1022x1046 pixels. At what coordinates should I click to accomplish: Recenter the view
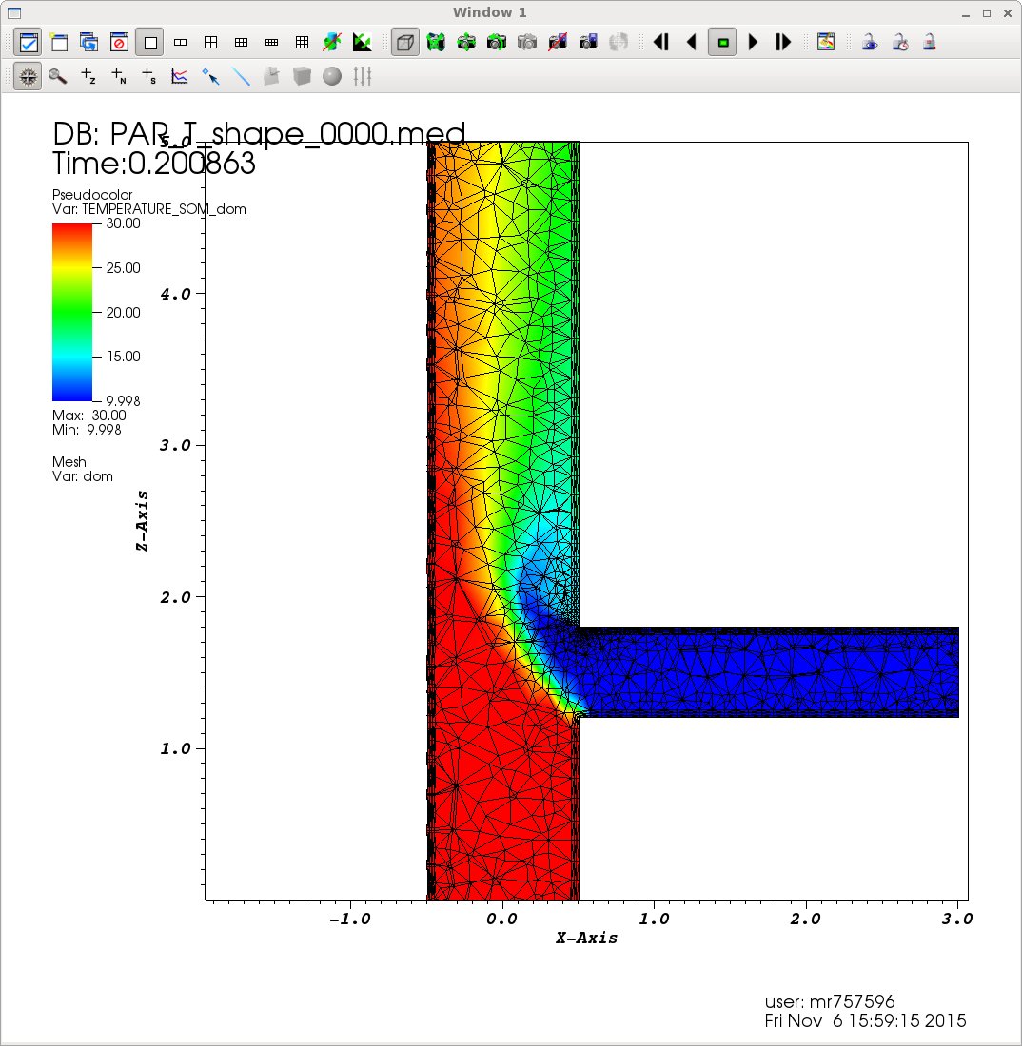point(466,43)
